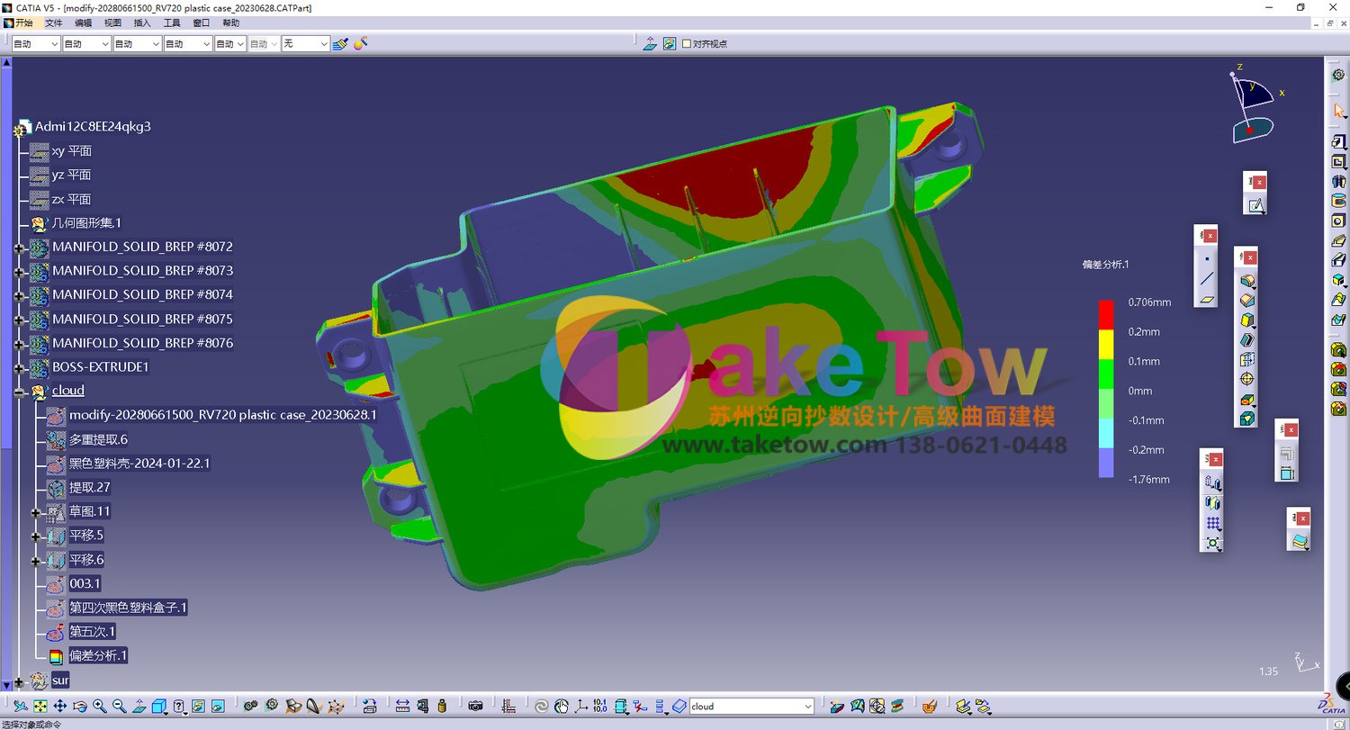Image resolution: width=1350 pixels, height=730 pixels.
Task: Enable the 对齐视点 checkbox
Action: pos(687,43)
